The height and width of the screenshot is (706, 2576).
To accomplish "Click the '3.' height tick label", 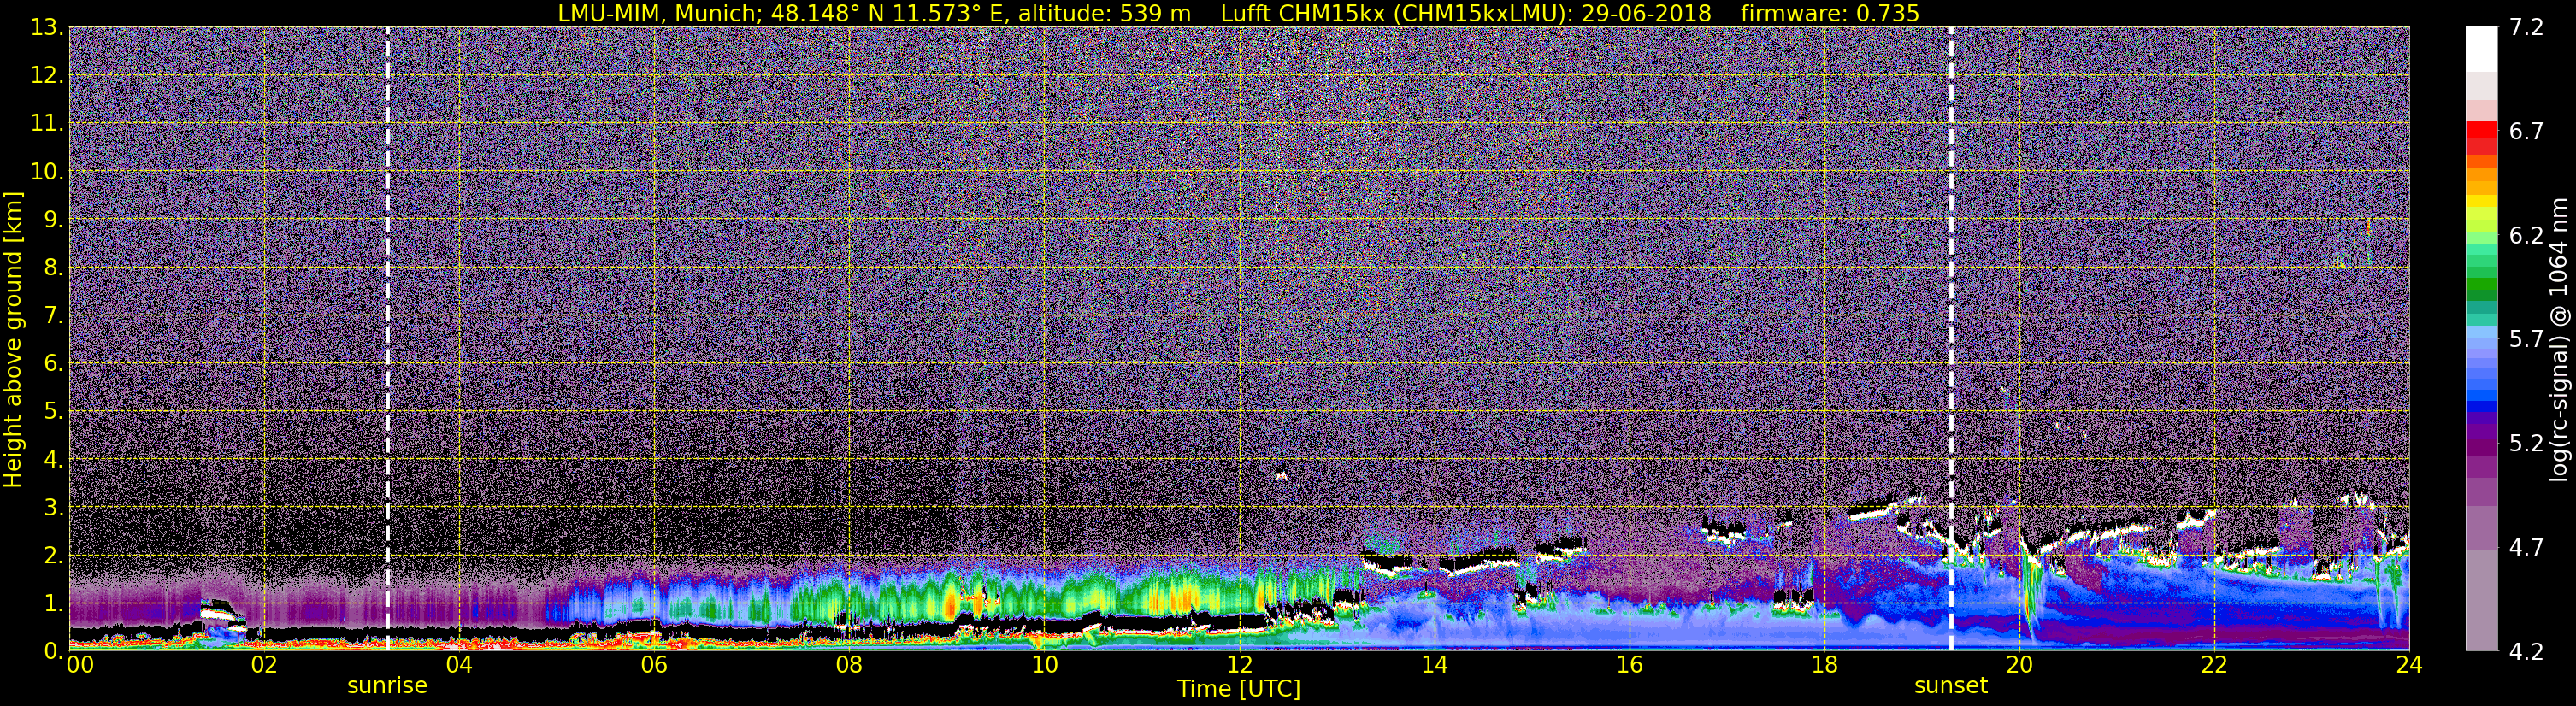I will [x=53, y=508].
